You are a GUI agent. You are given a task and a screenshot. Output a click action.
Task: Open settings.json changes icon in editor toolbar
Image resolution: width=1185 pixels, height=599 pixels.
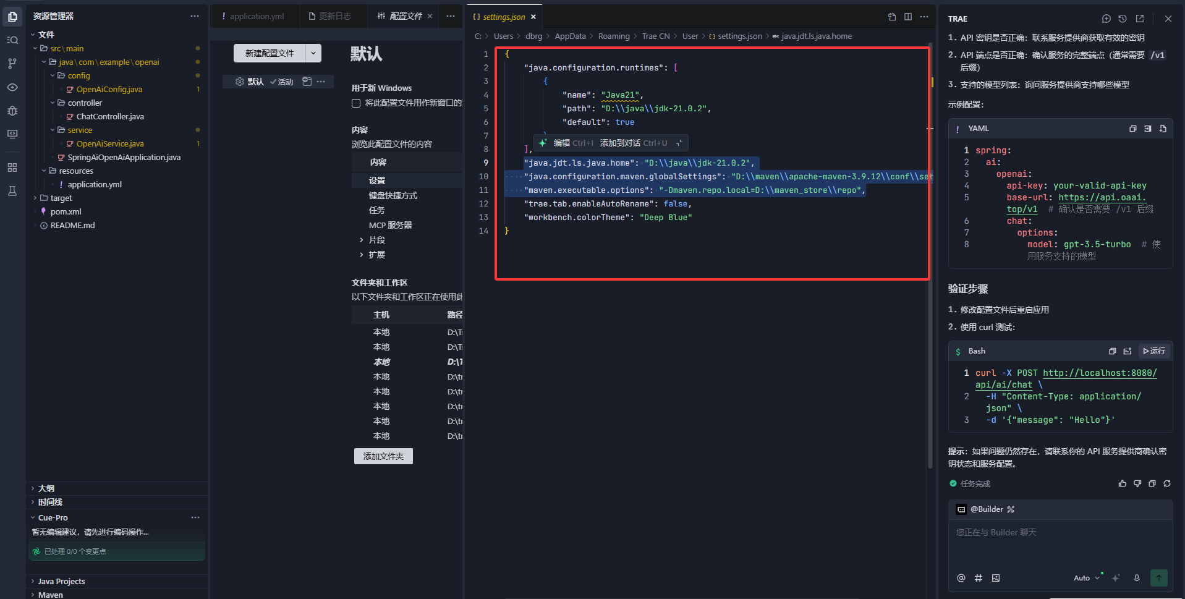click(892, 17)
